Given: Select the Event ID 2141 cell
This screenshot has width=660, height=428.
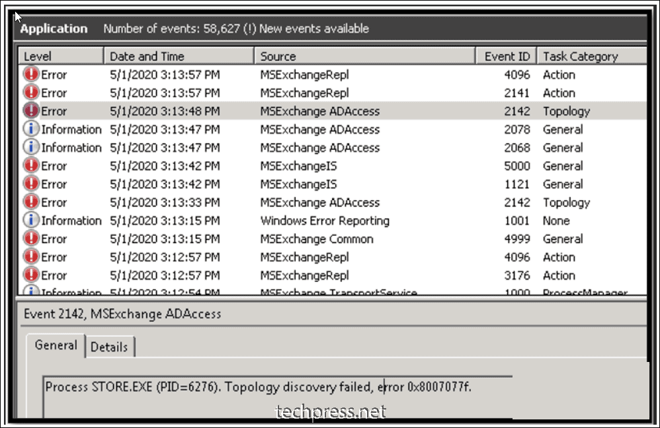Looking at the screenshot, I should coord(517,93).
